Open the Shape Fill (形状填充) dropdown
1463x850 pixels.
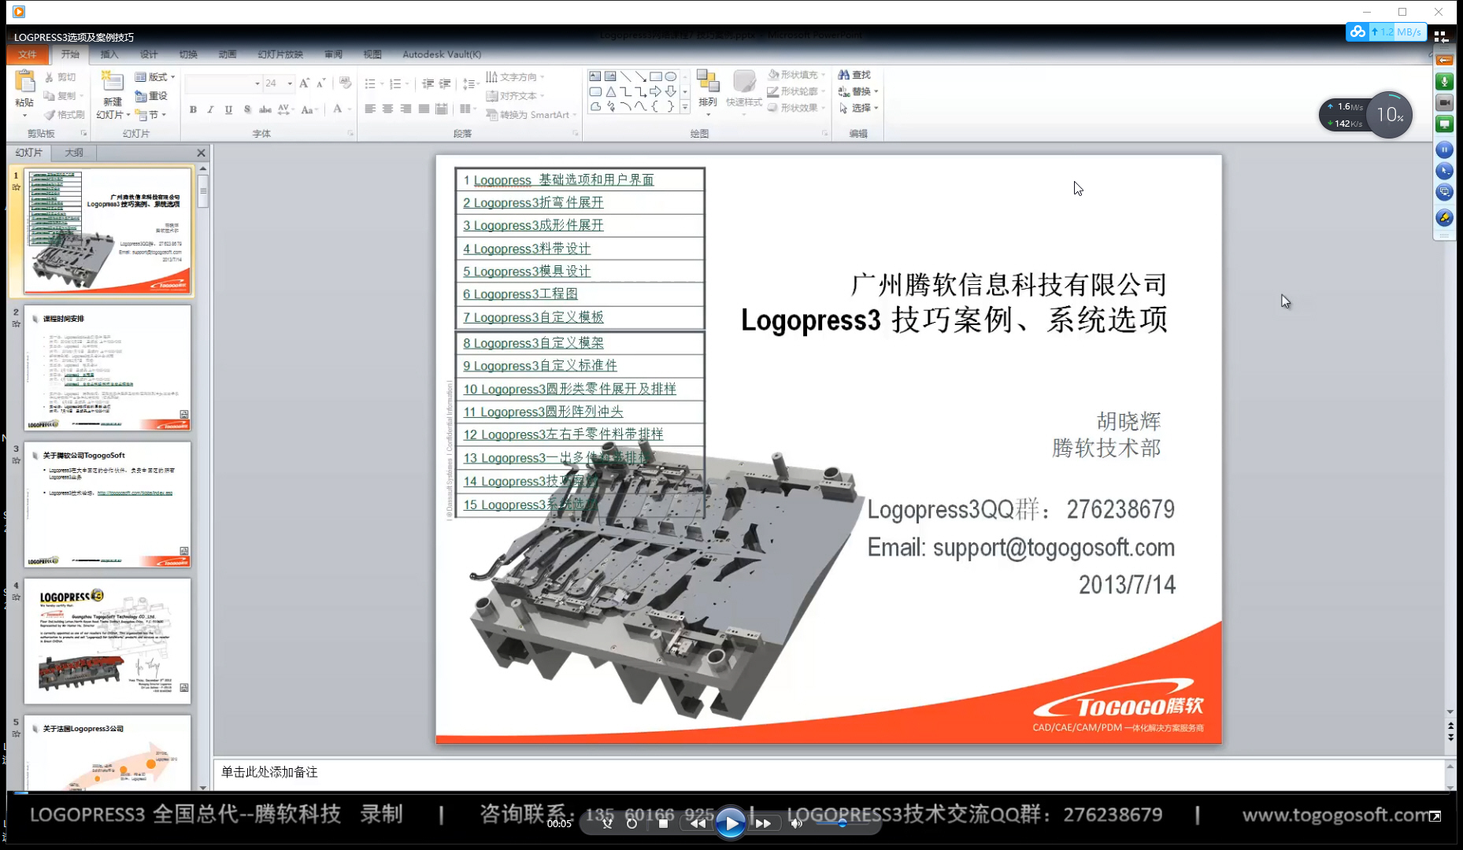click(797, 75)
